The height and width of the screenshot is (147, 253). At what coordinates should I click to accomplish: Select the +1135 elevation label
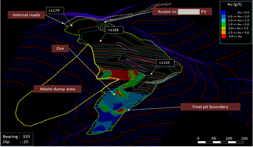[x=165, y=63]
